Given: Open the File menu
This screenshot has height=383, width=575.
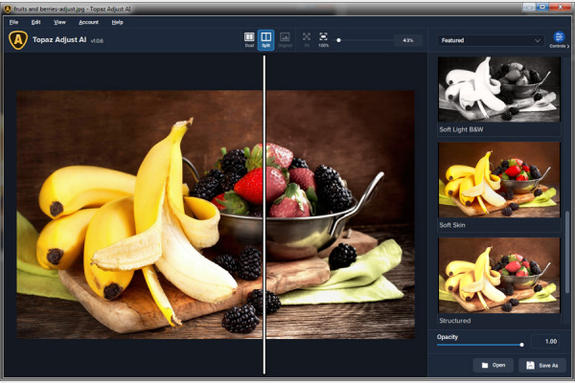Looking at the screenshot, I should click(13, 22).
